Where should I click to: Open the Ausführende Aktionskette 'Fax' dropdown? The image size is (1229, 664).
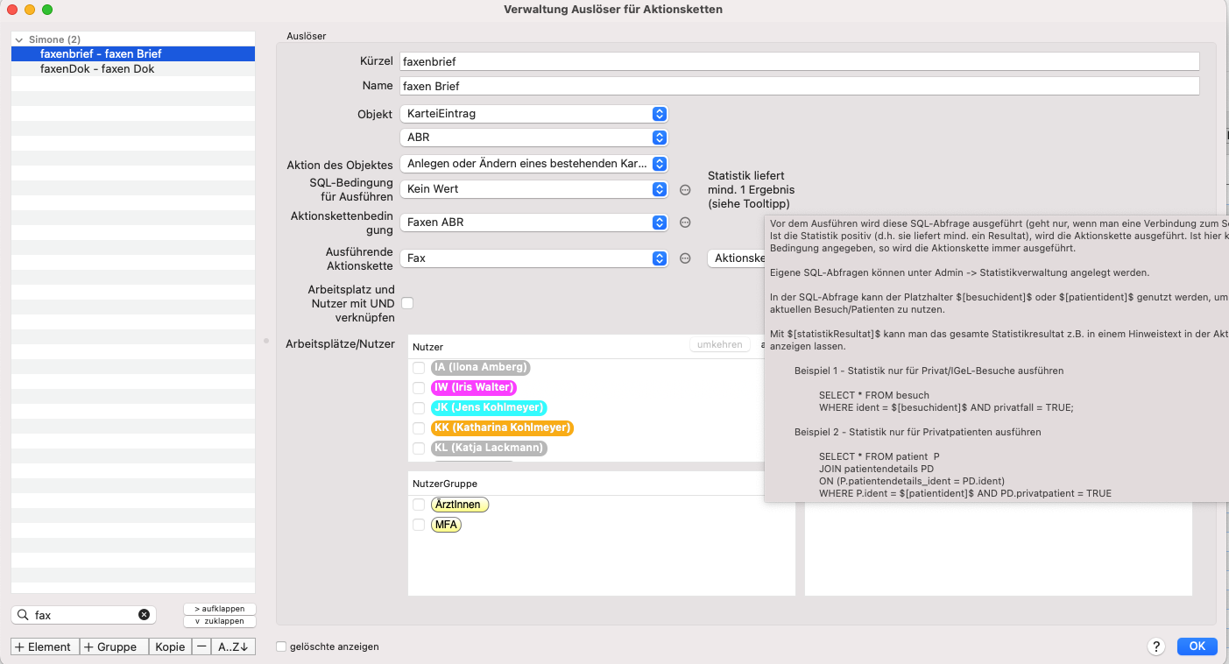coord(533,258)
